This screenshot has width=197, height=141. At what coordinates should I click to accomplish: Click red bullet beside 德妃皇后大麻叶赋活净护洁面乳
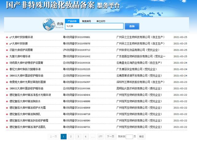[7, 127]
